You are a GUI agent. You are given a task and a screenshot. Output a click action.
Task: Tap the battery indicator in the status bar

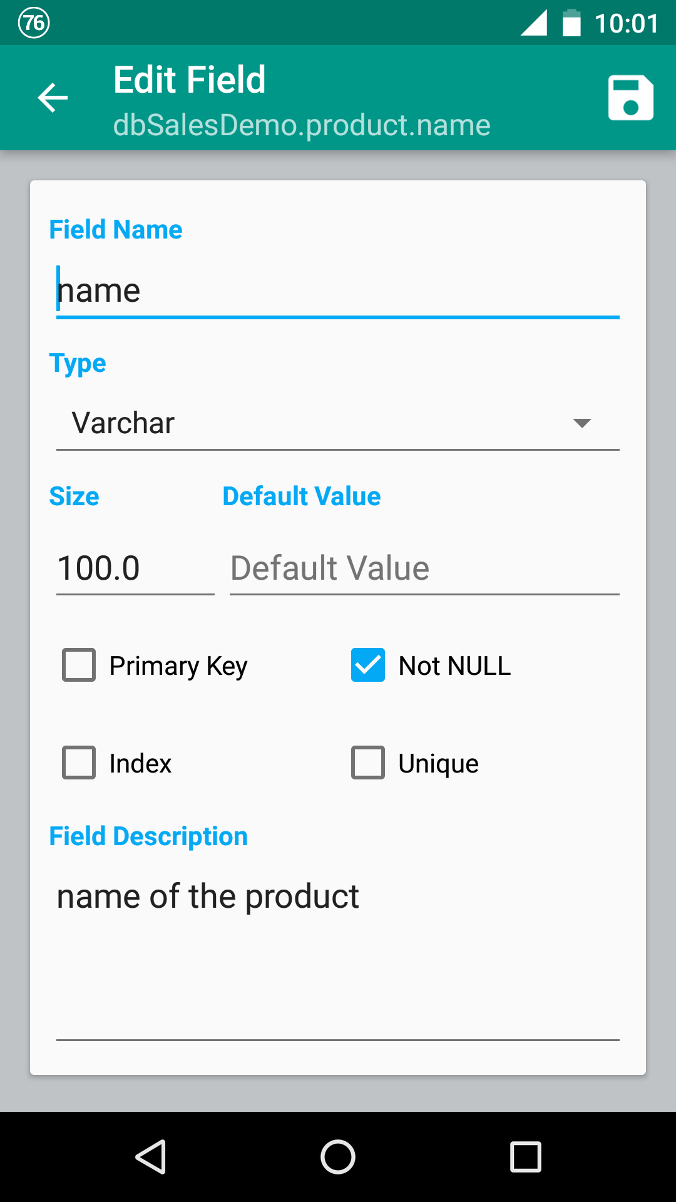571,23
